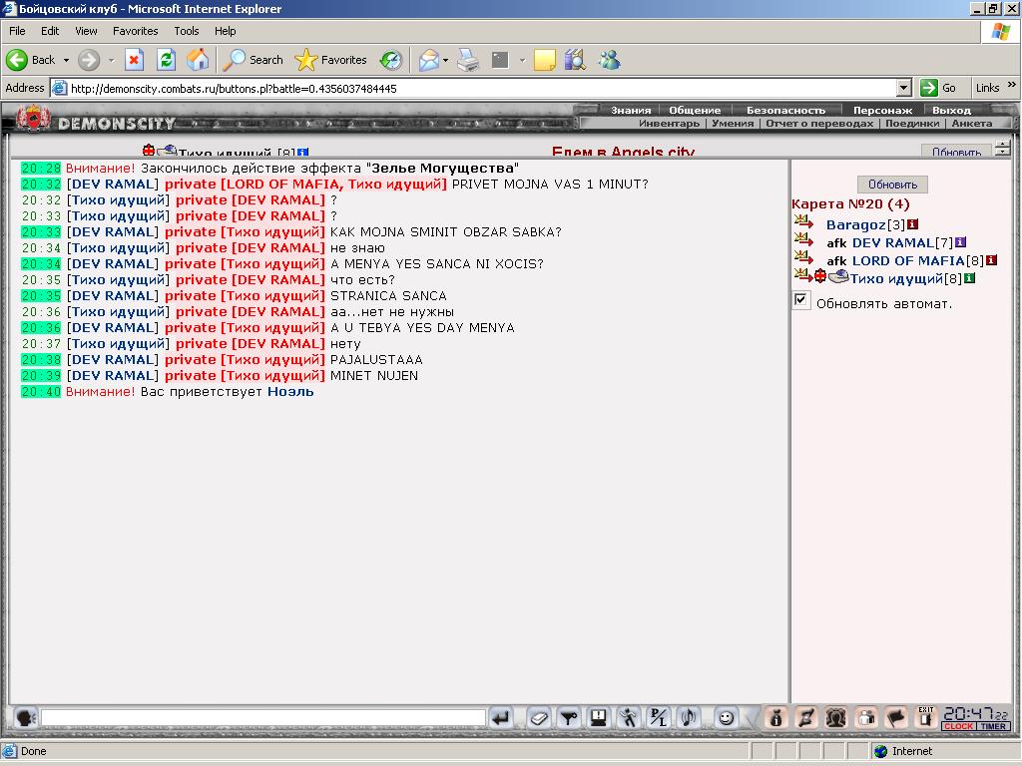Click the red cross clan icon by Тихо идущий
This screenshot has height=766, width=1022.
click(x=820, y=276)
